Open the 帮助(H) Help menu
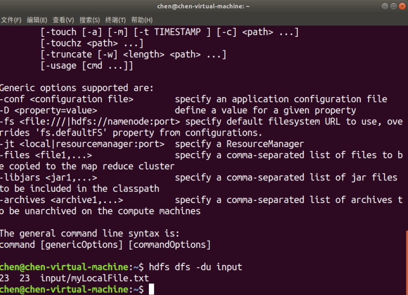The height and width of the screenshot is (295, 408). coord(141,20)
